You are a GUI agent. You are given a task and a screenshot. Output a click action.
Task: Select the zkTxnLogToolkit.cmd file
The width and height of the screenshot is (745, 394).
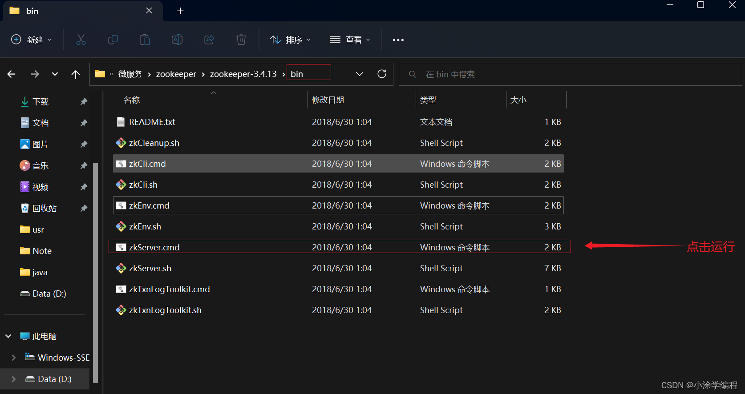point(338,289)
